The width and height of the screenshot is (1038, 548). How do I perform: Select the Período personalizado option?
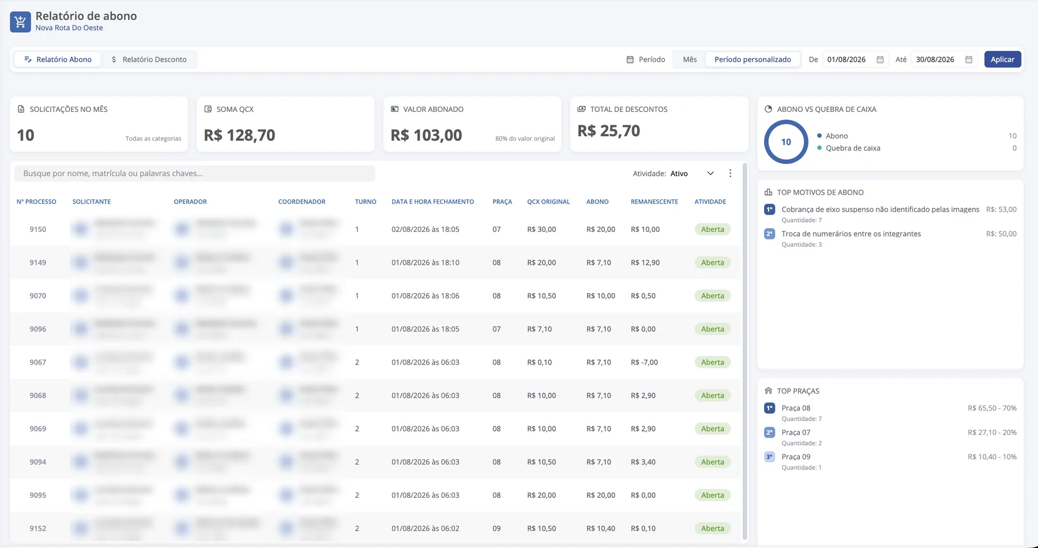pos(753,59)
